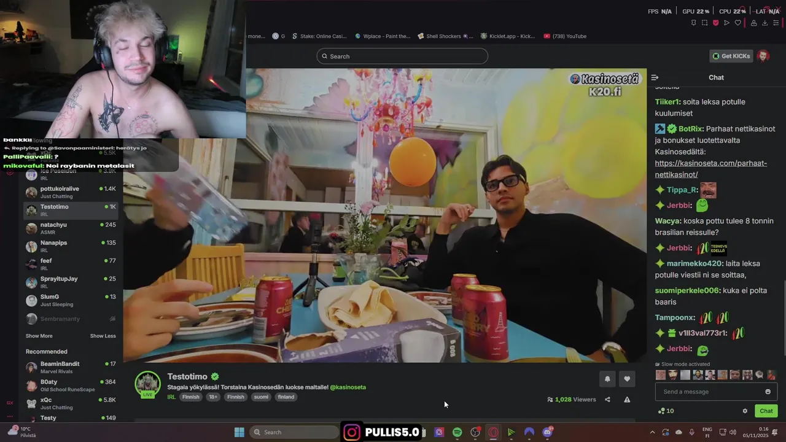Share the stream using the share icon
The image size is (786, 442).
(607, 400)
